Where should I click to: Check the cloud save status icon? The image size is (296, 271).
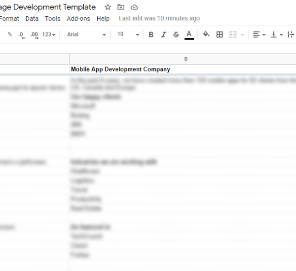(x=134, y=7)
